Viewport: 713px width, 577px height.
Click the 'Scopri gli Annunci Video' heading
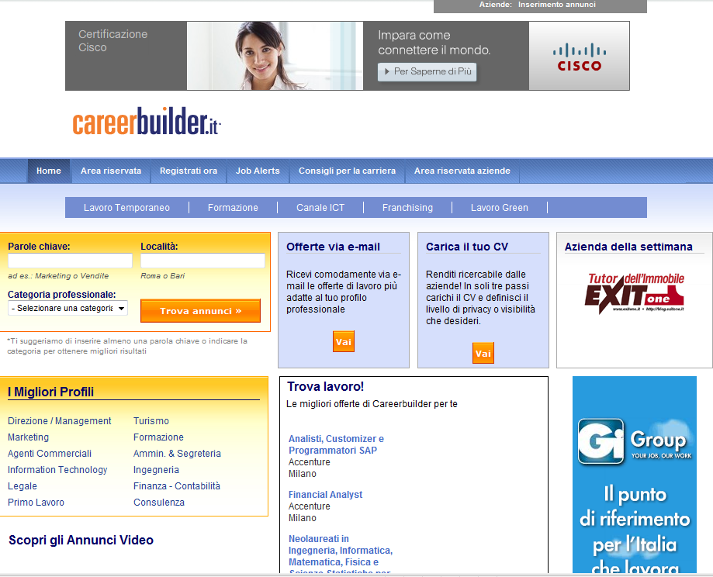coord(81,541)
